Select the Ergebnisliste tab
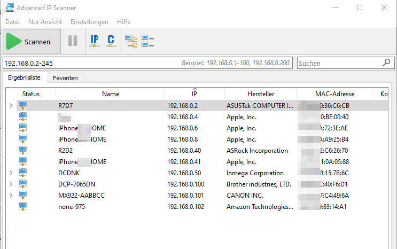 (x=24, y=77)
